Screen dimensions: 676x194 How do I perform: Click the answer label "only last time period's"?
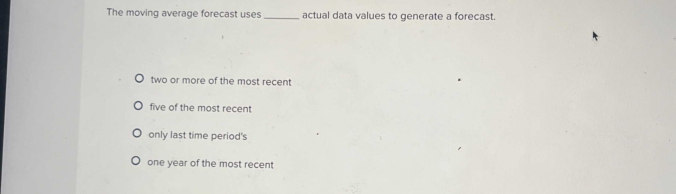coord(198,137)
